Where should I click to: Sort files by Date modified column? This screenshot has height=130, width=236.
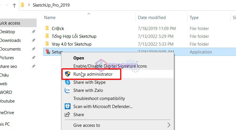point(152,18)
